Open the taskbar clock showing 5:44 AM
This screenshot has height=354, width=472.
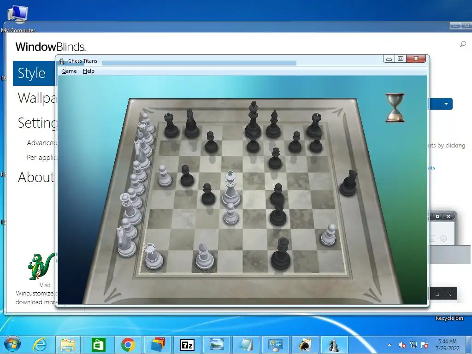click(447, 345)
